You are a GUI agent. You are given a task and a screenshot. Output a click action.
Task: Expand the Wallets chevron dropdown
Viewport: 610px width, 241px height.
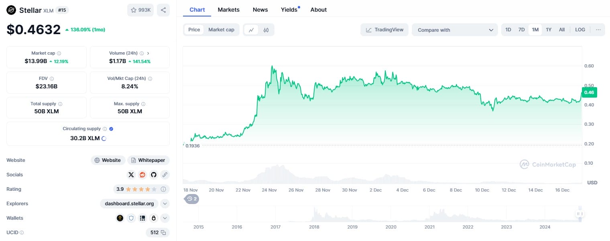(165, 218)
